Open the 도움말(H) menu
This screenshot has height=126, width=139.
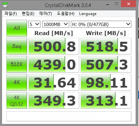coord(65,14)
